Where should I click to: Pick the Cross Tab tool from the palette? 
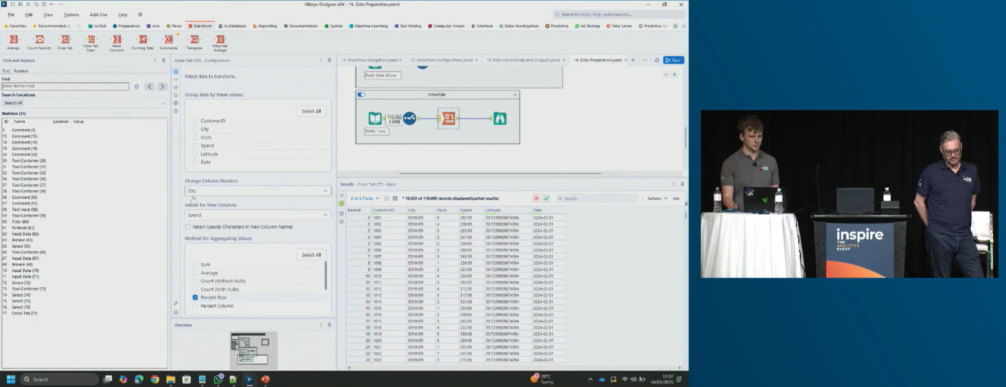tap(65, 42)
